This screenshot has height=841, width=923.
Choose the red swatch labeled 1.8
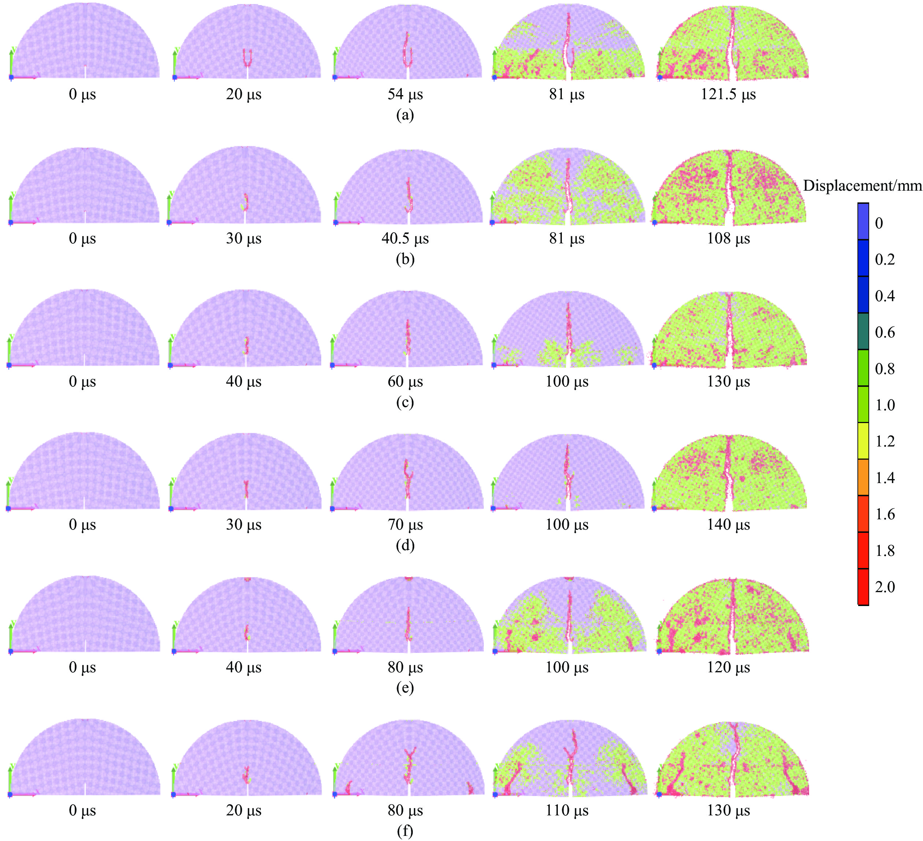863,550
